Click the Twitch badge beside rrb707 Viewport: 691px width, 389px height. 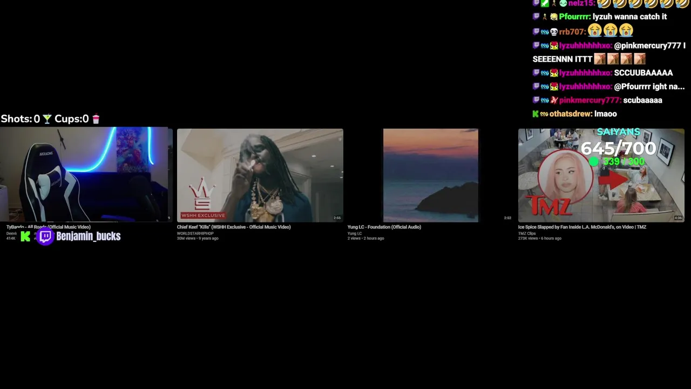point(536,32)
